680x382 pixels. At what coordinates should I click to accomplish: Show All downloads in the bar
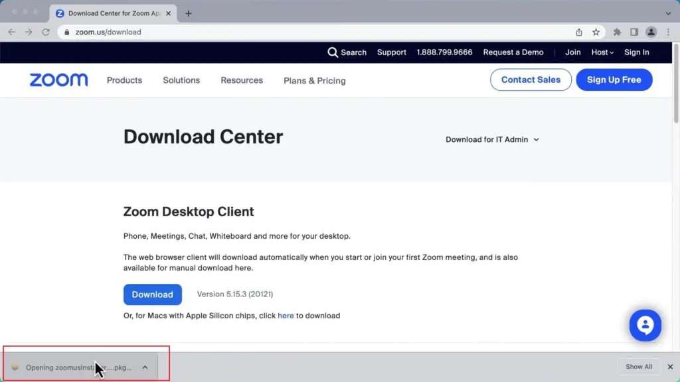(638, 367)
